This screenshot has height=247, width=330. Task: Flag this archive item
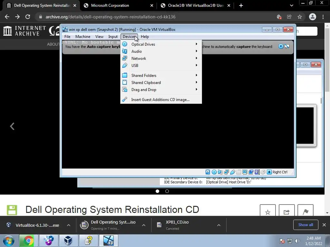(306, 210)
